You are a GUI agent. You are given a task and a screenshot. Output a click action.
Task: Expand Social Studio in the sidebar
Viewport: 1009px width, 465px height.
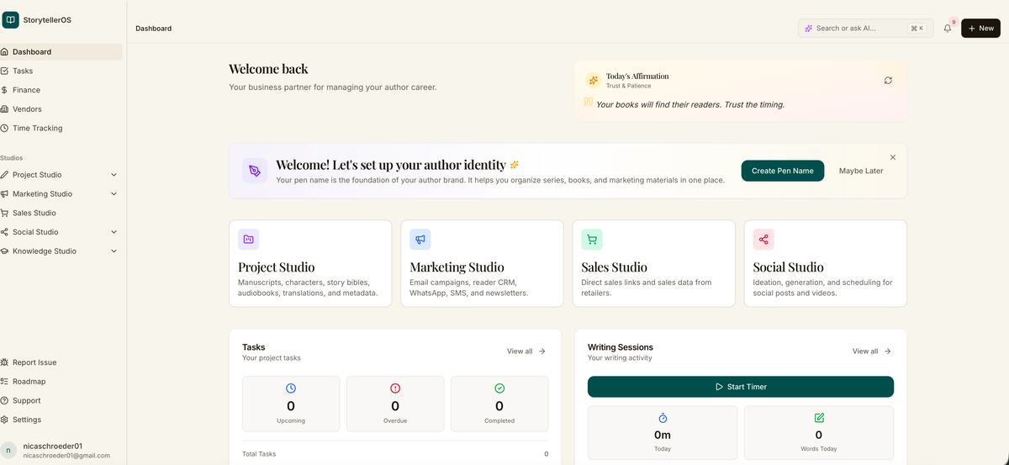[114, 232]
